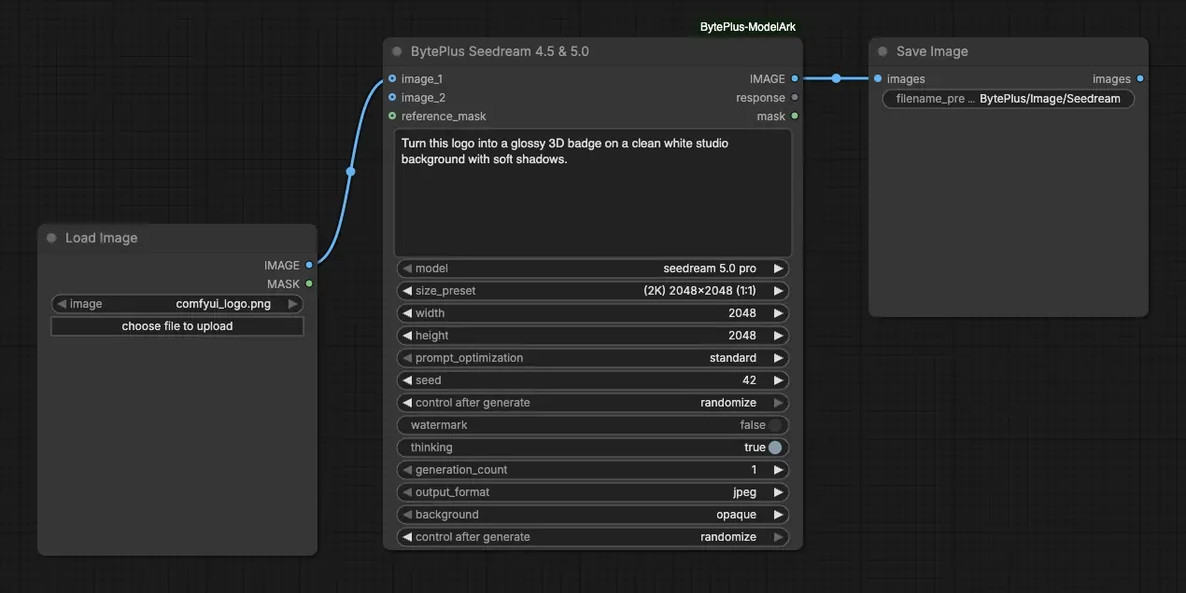Click the link midpoint between Seedream and Save Image
The image size is (1186, 593).
(x=836, y=78)
